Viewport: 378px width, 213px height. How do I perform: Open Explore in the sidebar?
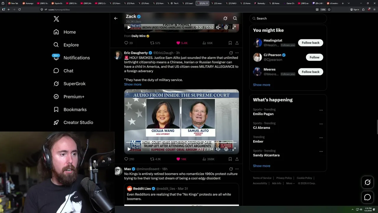tap(66, 45)
